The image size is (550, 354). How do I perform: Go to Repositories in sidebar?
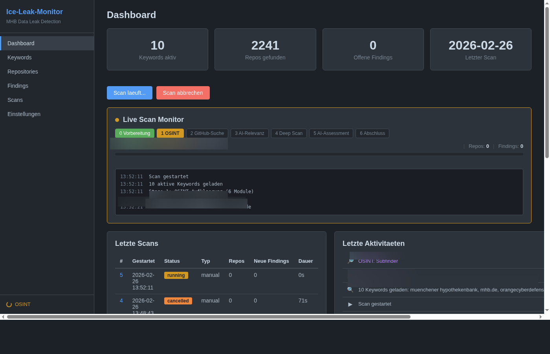47,72
